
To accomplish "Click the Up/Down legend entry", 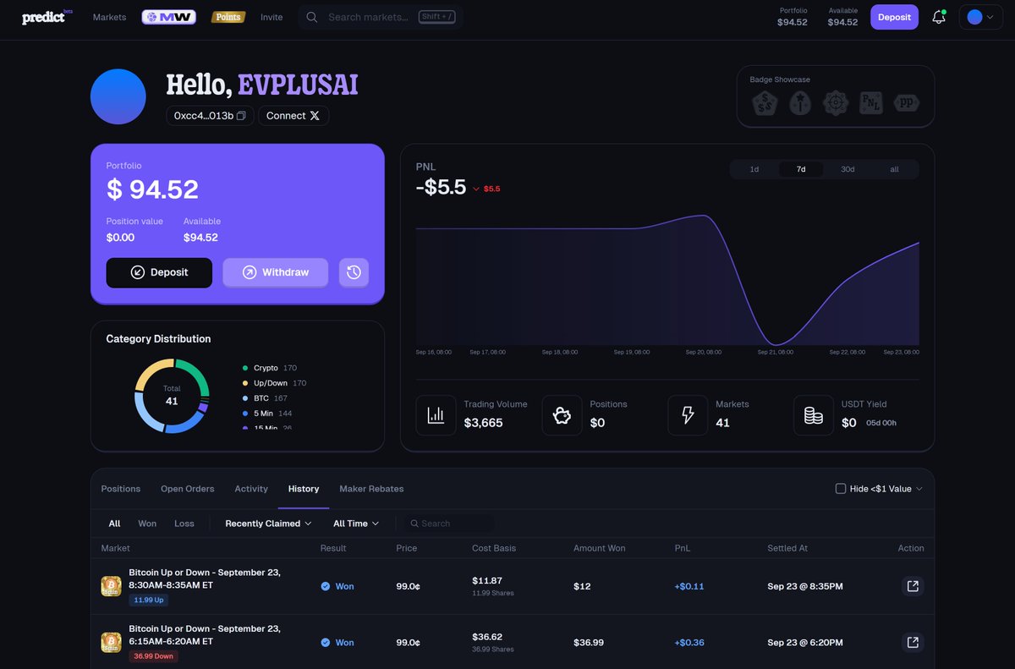I will (x=274, y=383).
